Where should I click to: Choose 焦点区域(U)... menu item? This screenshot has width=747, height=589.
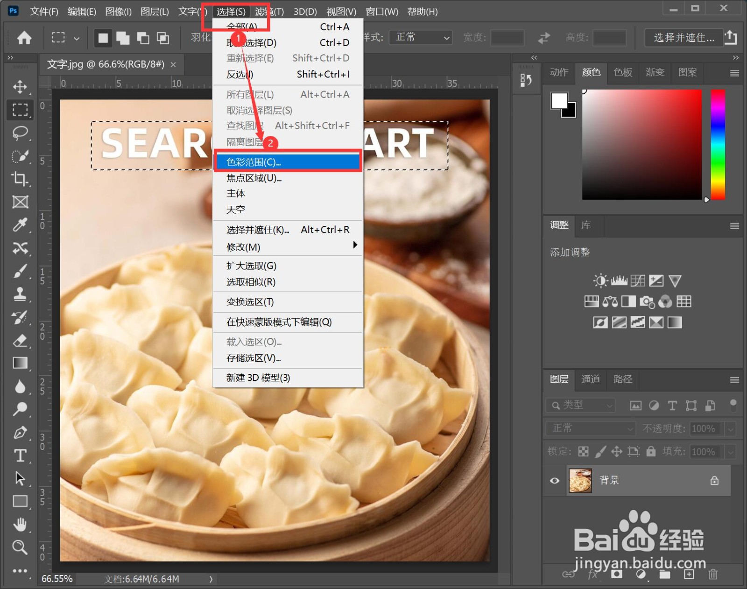click(x=288, y=178)
